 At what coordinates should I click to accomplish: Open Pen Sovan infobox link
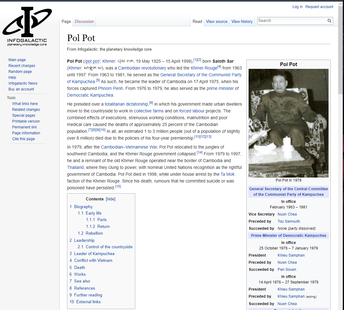pyautogui.click(x=287, y=270)
